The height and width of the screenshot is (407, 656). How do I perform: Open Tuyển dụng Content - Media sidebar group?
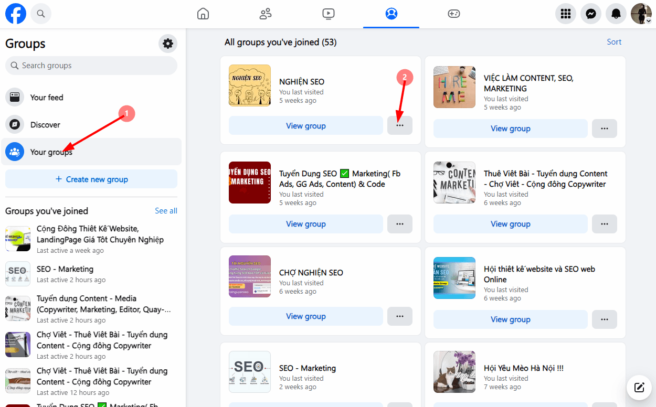coord(91,309)
